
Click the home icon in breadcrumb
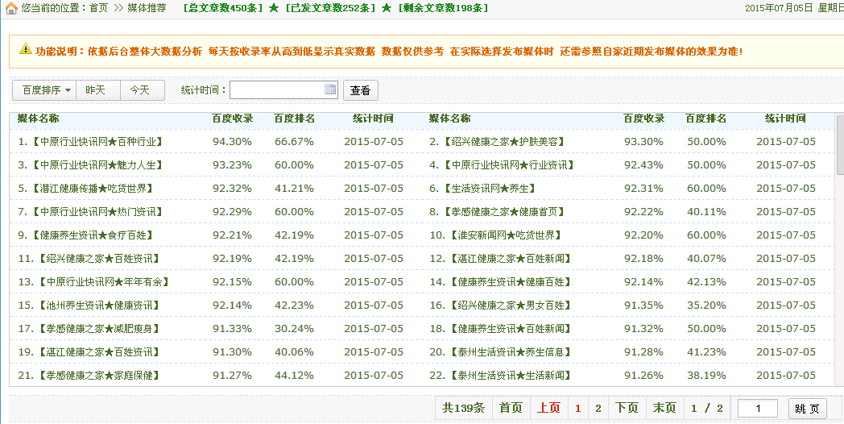click(x=10, y=8)
